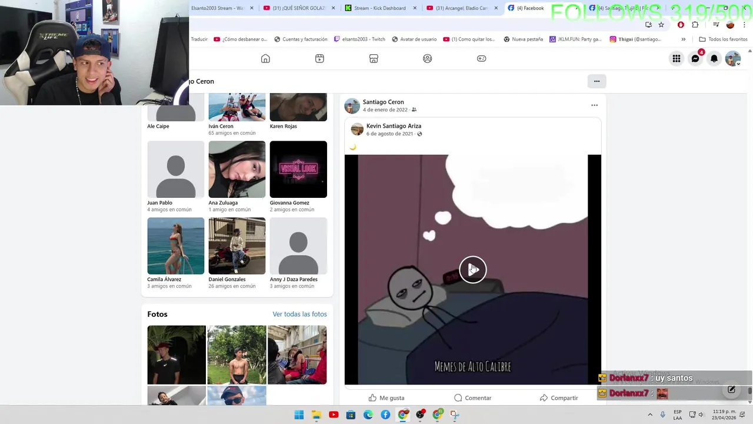Open the Chrome extensions puzzle icon
The width and height of the screenshot is (753, 424).
(695, 25)
